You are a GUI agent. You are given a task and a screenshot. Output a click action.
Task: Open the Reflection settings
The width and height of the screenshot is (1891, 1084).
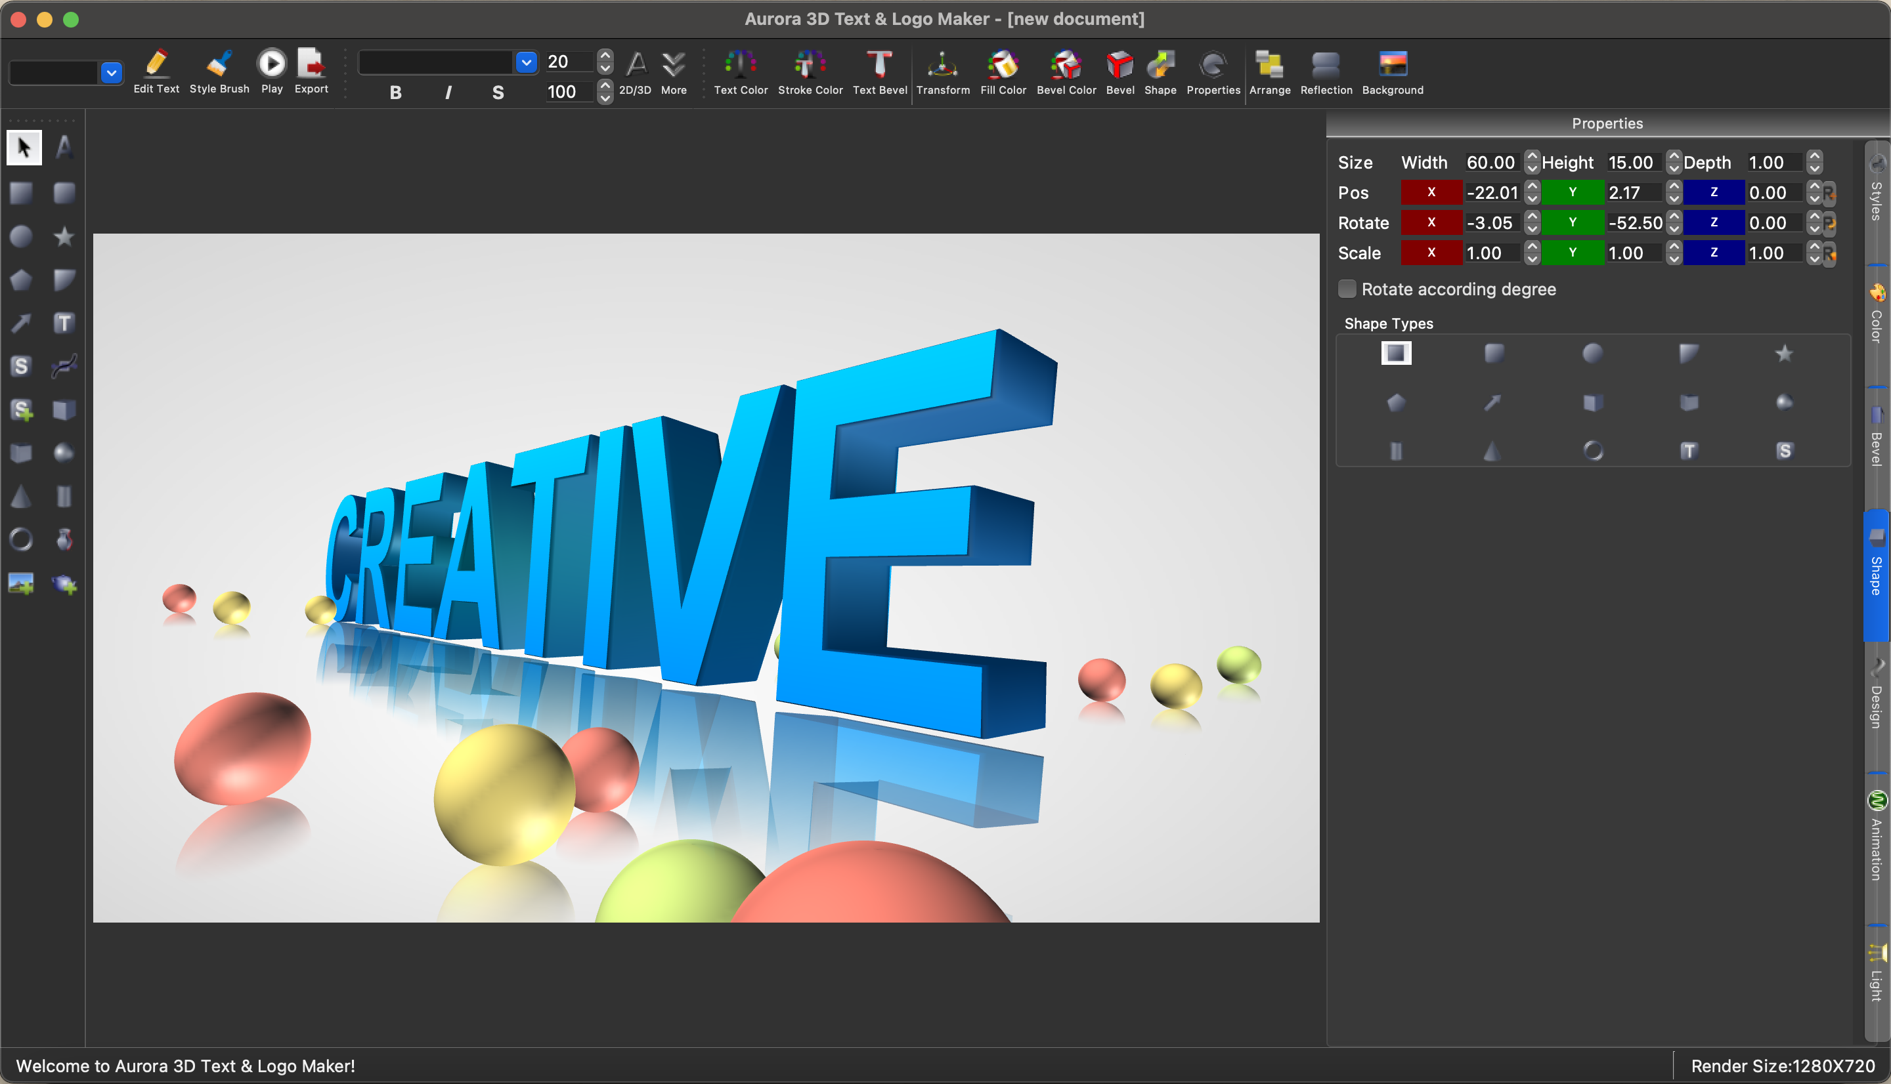1326,73
